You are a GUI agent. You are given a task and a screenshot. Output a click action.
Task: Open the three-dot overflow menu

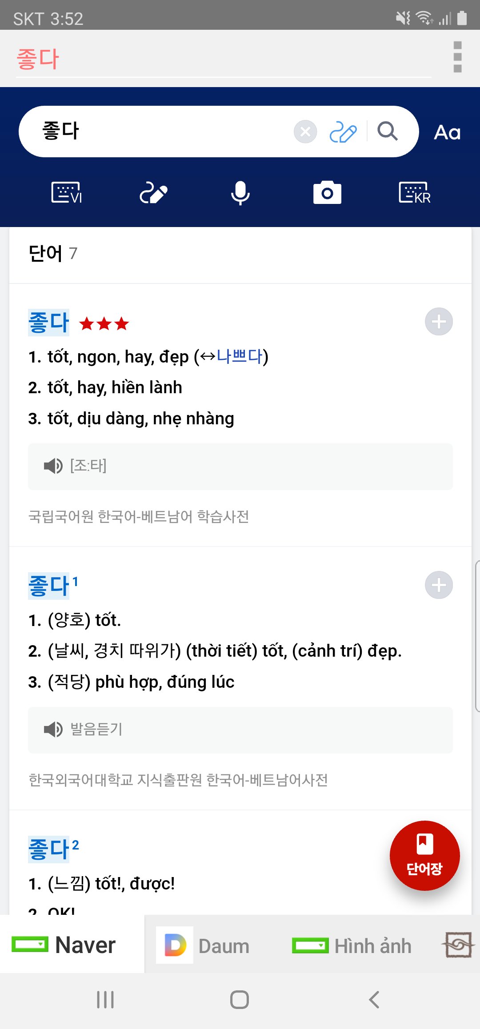coord(457,57)
